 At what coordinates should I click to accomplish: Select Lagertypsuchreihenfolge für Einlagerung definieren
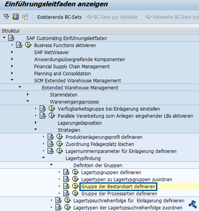[129, 201]
